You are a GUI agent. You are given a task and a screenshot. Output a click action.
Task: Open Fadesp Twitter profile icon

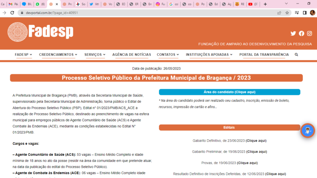tap(293, 34)
